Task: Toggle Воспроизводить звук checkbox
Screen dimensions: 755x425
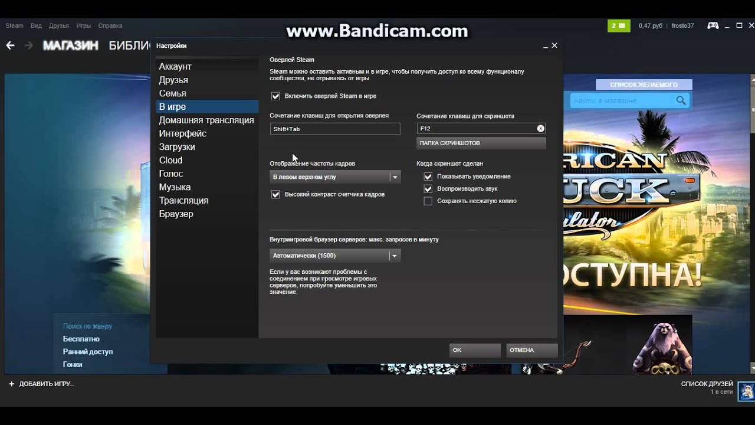Action: point(428,189)
